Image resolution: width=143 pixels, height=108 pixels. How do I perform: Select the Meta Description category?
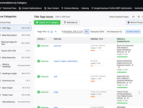tap(15, 35)
